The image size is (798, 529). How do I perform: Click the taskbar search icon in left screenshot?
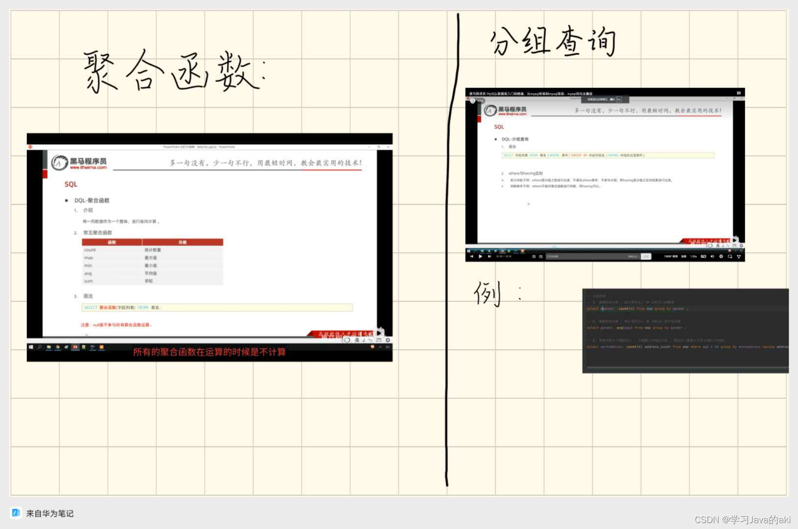(40, 347)
